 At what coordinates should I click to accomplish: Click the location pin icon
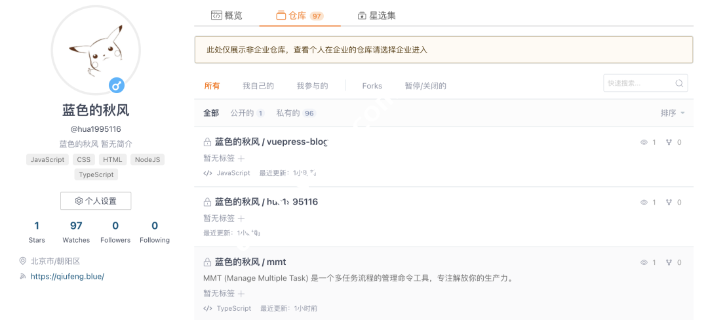(x=22, y=261)
